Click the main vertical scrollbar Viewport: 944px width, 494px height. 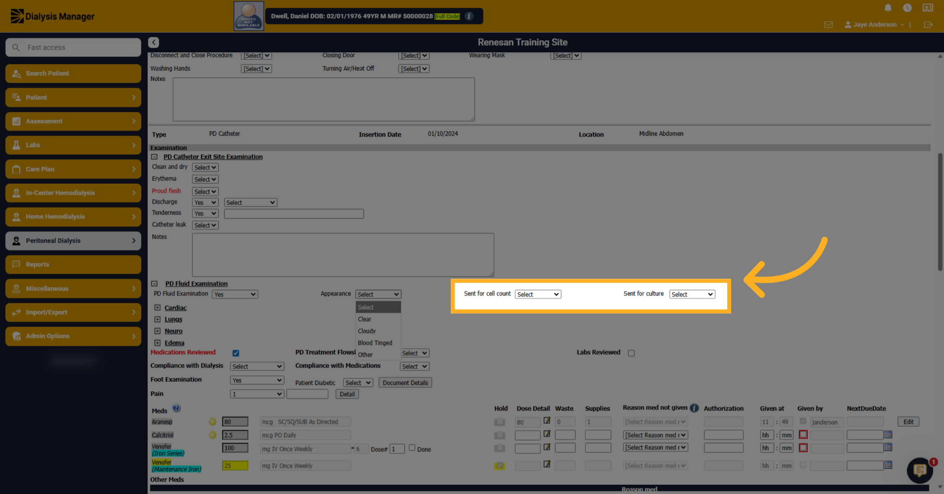940,212
